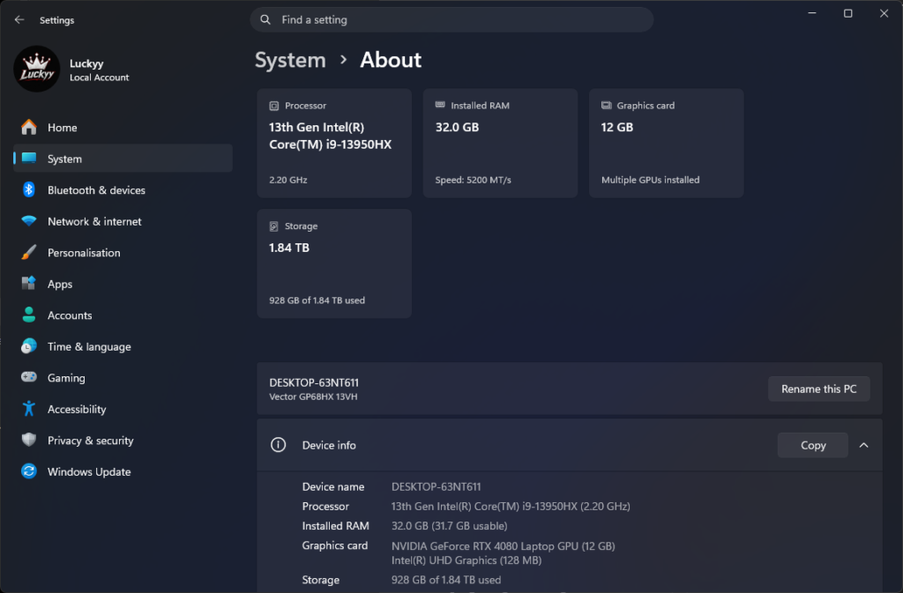Image resolution: width=903 pixels, height=593 pixels.
Task: Open Network & internet settings
Action: tap(123, 221)
